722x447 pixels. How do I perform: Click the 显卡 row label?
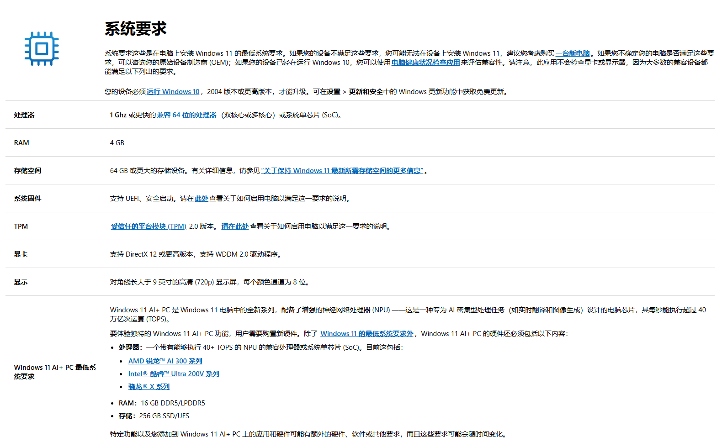pos(21,254)
